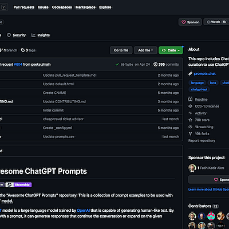This screenshot has width=229, height=229.
Task: Click the eye Watch icon
Action: [208, 22]
